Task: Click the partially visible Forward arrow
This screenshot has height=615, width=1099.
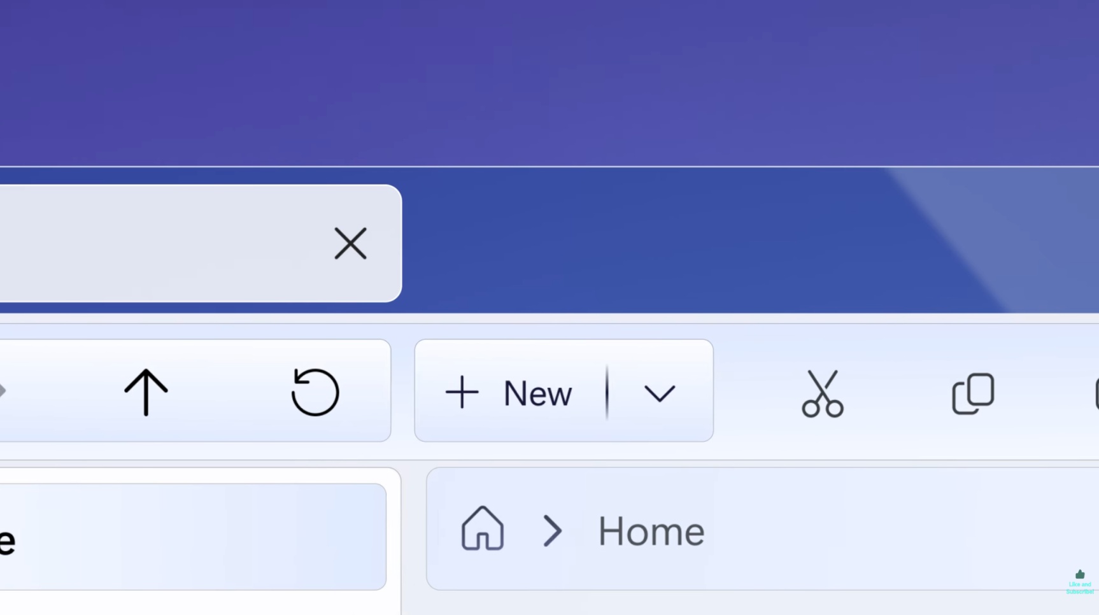Action: click(3, 391)
